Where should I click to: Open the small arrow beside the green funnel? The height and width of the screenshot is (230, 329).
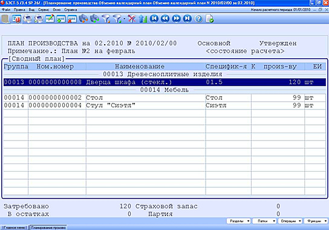point(124,19)
